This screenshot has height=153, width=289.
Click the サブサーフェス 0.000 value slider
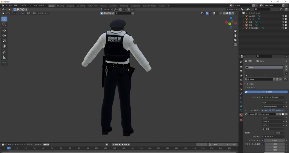(274, 140)
